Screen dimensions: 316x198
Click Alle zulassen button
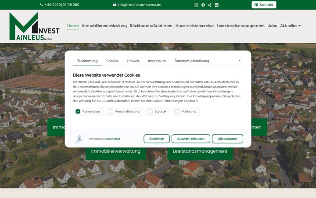pos(227,139)
